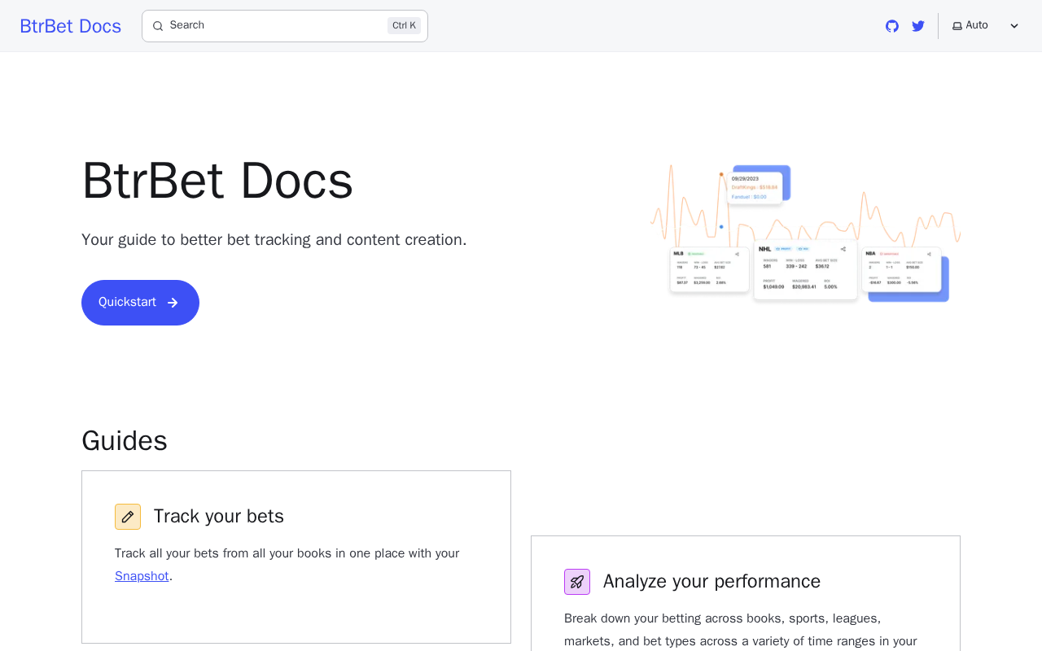Click the laptop icon beside Auto theme
This screenshot has width=1042, height=651.
click(x=957, y=26)
